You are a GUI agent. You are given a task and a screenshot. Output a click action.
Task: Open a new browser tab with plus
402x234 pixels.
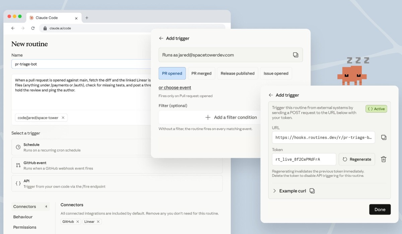click(87, 18)
